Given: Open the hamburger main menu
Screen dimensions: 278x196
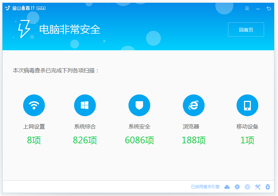Looking at the screenshot, I should [x=247, y=8].
